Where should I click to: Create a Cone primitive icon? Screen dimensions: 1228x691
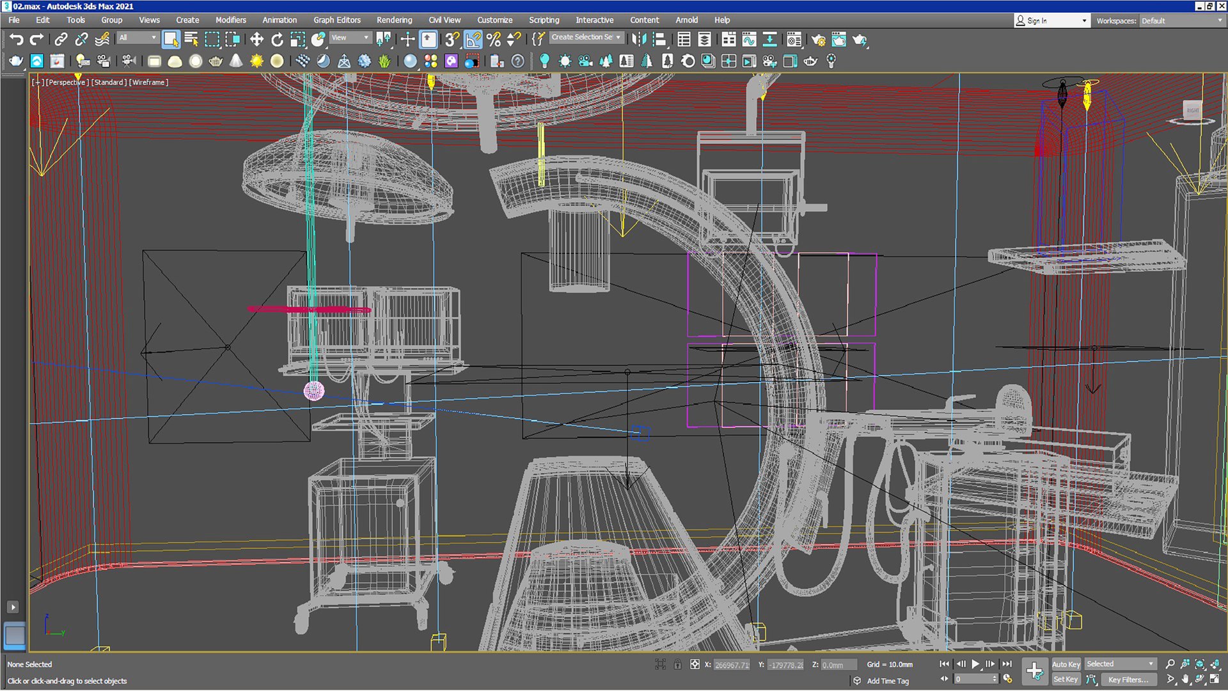point(236,61)
